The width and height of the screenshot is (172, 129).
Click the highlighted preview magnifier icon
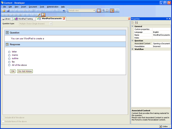(43, 15)
